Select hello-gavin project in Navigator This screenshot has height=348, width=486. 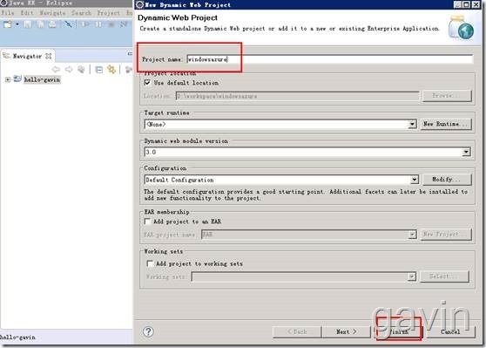coord(42,79)
